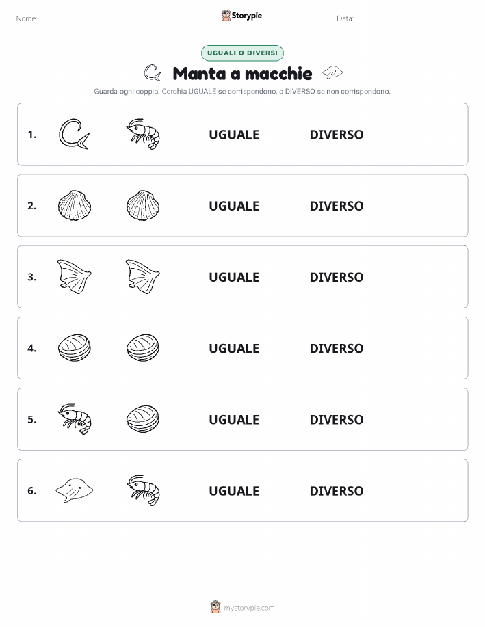Click the small manta ray icon beside title
This screenshot has width=485, height=627.
point(332,72)
